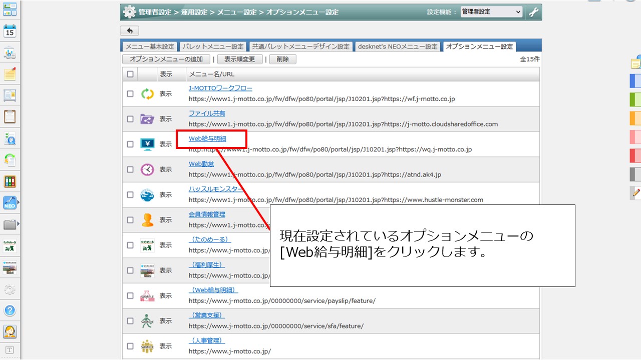Open the Web給与明細 menu link
The height and width of the screenshot is (360, 641).
[x=207, y=138]
